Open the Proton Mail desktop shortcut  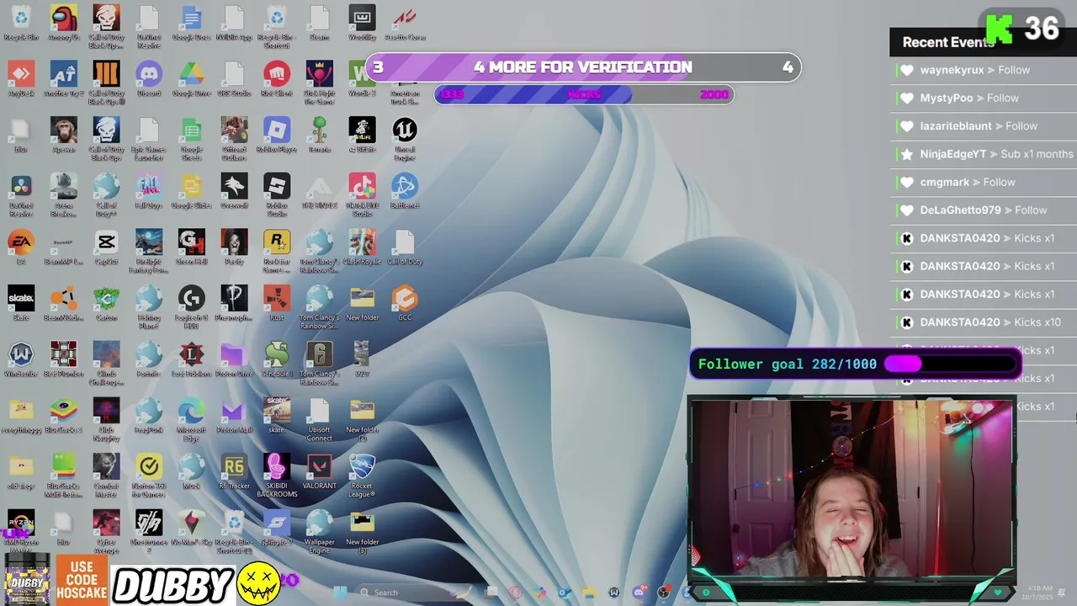[x=234, y=416]
